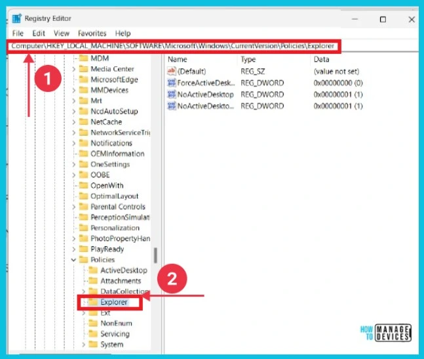424x359 pixels.
Task: Select the Media Center folder icon
Action: click(x=84, y=69)
